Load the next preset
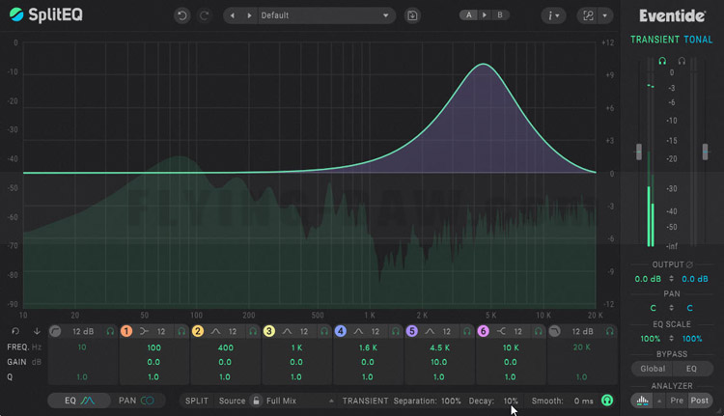The height and width of the screenshot is (416, 724). [249, 15]
